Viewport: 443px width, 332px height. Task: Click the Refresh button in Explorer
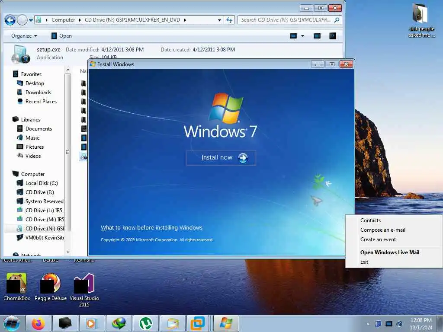pyautogui.click(x=229, y=20)
